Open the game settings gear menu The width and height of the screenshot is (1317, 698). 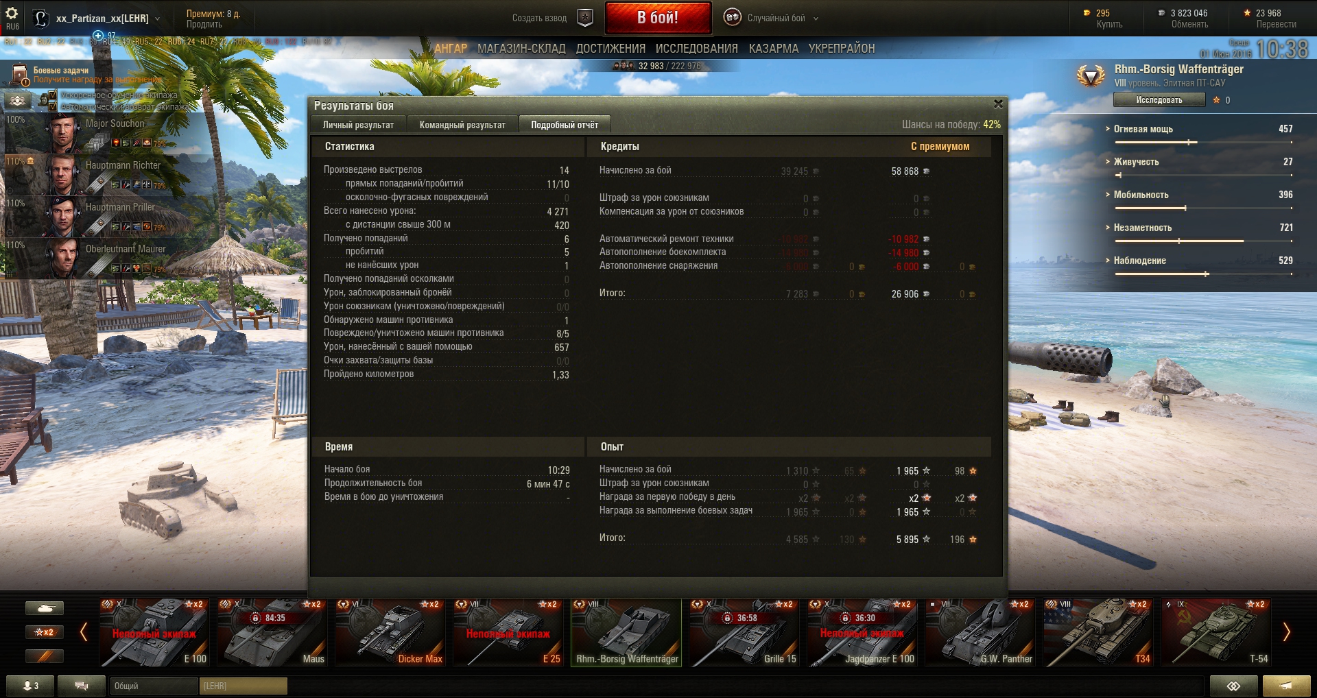pyautogui.click(x=12, y=13)
